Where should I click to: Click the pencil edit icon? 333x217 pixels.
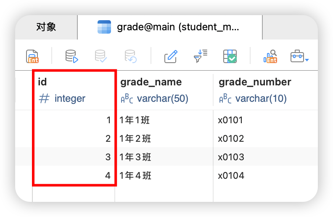pos(170,56)
